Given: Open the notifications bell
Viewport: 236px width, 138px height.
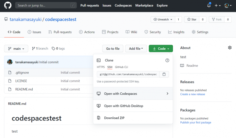Looking at the screenshot, I should pyautogui.click(x=209, y=5).
